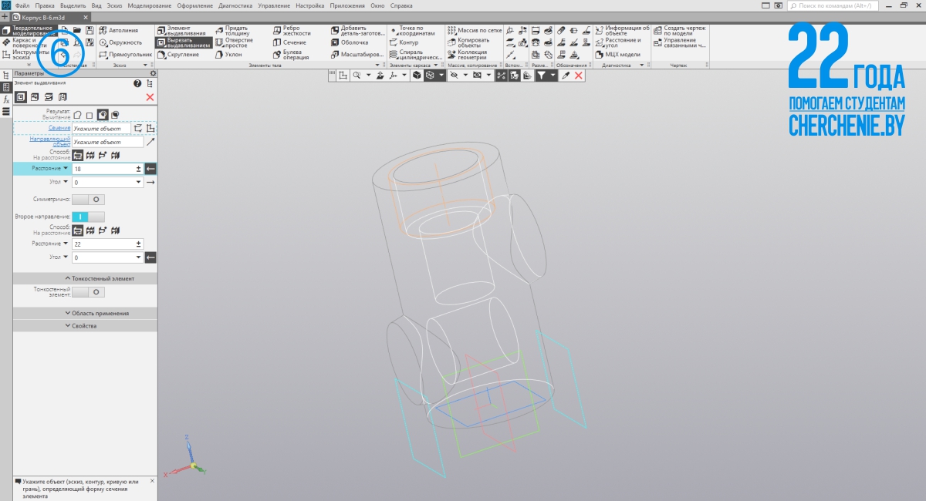Toggle the Симметрично switch
The width and height of the screenshot is (926, 501).
coord(89,199)
